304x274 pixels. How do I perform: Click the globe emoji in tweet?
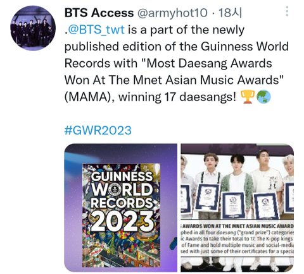click(x=263, y=97)
